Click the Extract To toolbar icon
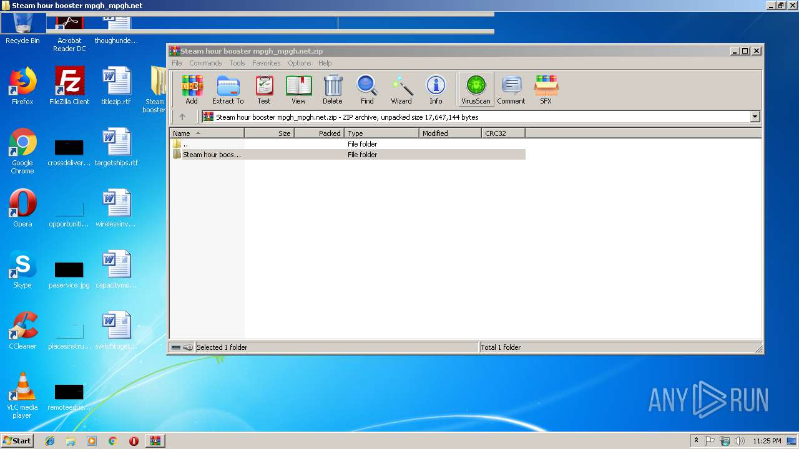Viewport: 799px width, 449px height. 228,89
